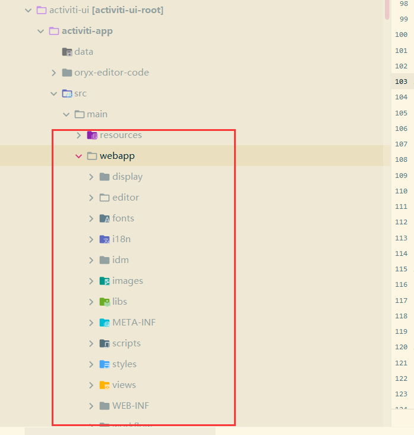414x435 pixels.
Task: Click the activiti-ui root module folder icon
Action: click(x=42, y=10)
